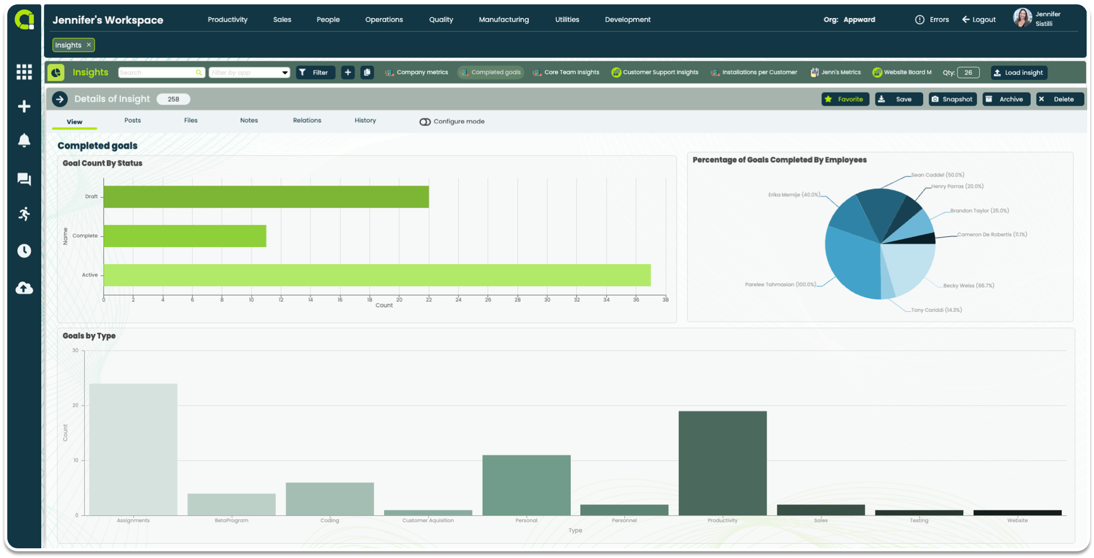The height and width of the screenshot is (558, 1094).
Task: Click the search magnifier icon
Action: [x=199, y=72]
